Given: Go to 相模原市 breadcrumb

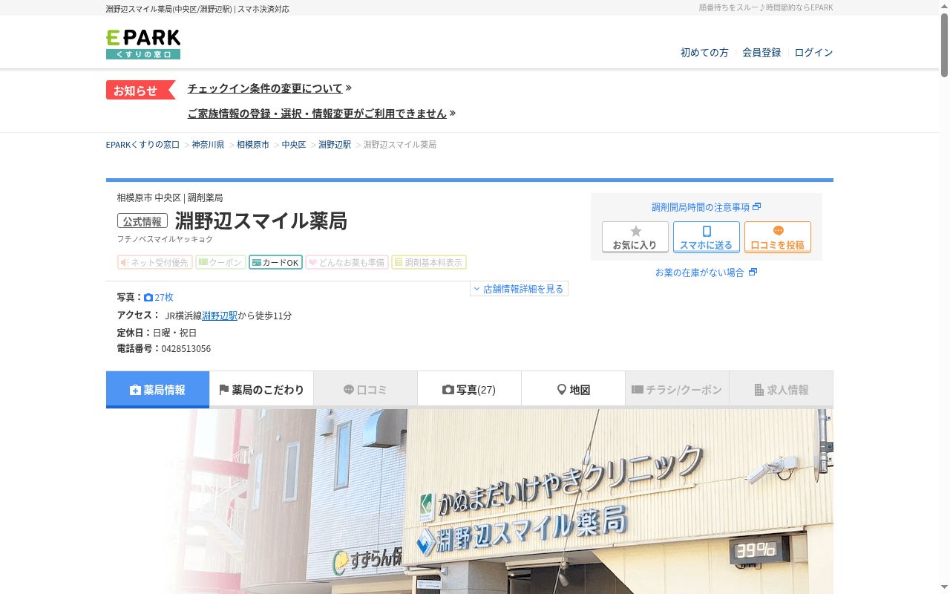Looking at the screenshot, I should click(x=253, y=145).
